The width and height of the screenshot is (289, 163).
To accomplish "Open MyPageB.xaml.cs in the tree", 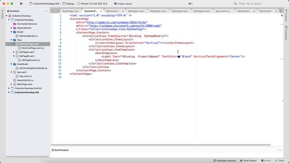I will (x=31, y=60).
